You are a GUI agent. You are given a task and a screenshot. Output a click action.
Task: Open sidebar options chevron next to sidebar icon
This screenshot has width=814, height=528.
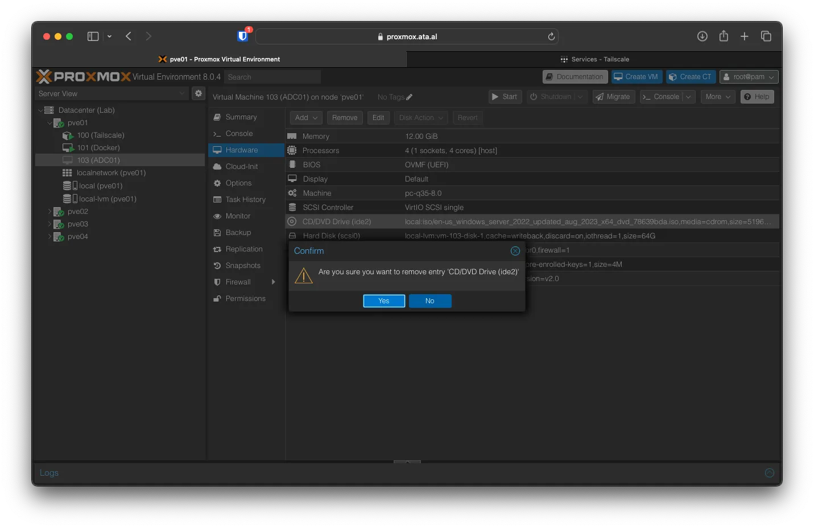pos(109,36)
